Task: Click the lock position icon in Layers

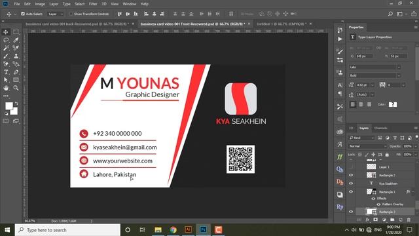Action: (x=373, y=155)
